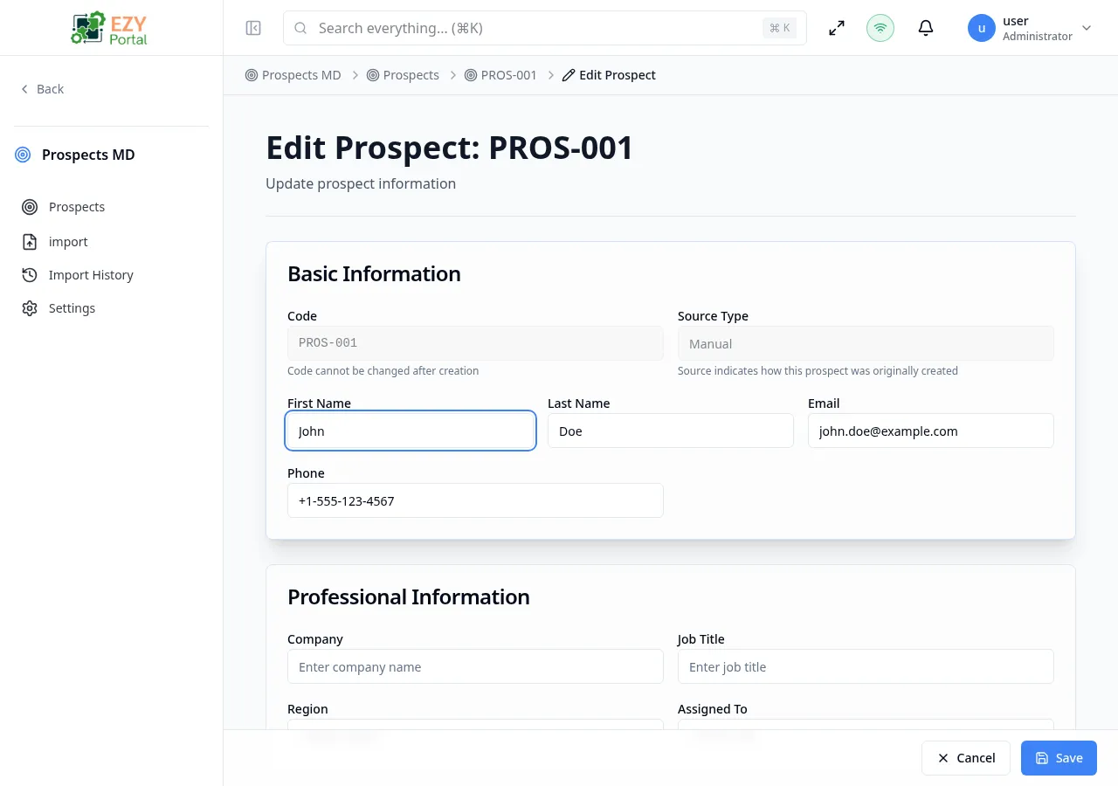Click the Edit Prospect pencil icon
Viewport: 1118px width, 786px height.
[x=569, y=74]
